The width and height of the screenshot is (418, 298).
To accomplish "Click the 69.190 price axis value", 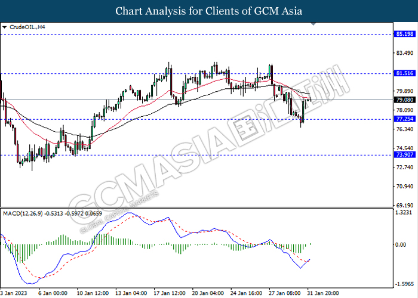I will [x=405, y=206].
